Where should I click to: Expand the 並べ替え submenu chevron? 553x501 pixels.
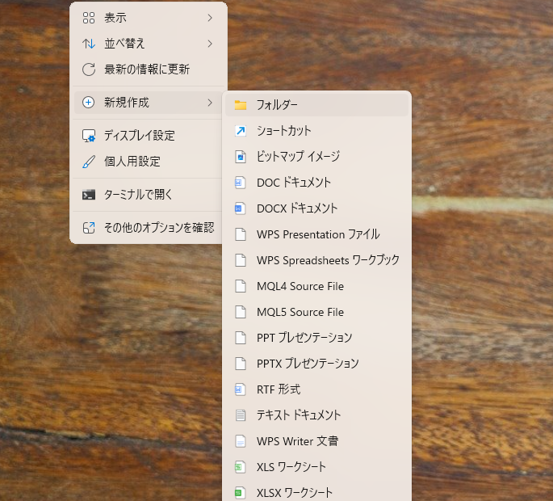(x=210, y=44)
